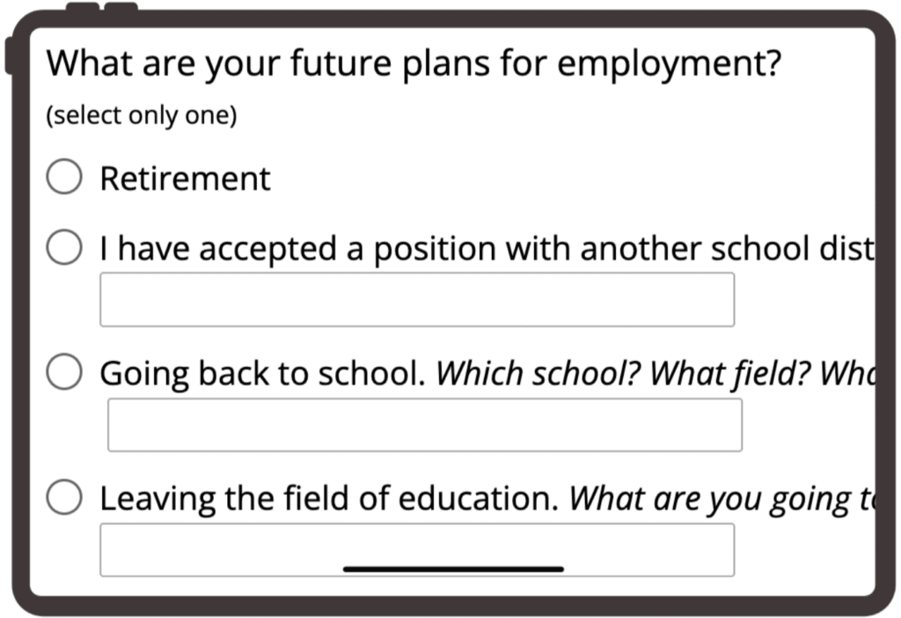Image resolution: width=901 pixels, height=618 pixels.
Task: Pick the Leaving the field of education radio
Action: 64,498
